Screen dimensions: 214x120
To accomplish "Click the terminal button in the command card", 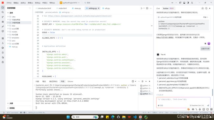I will 205,17.
